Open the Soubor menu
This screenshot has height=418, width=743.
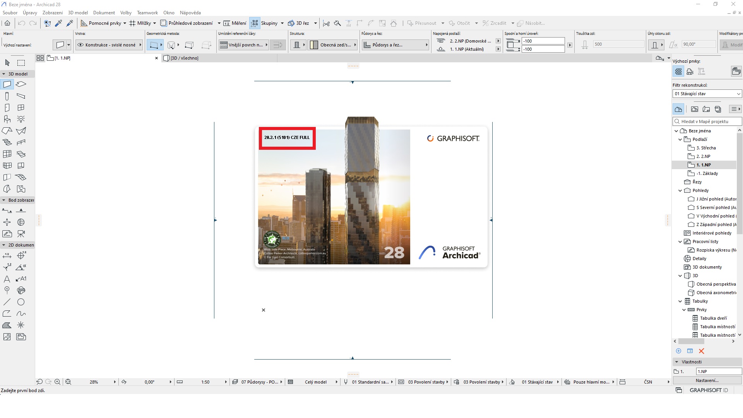pos(10,13)
